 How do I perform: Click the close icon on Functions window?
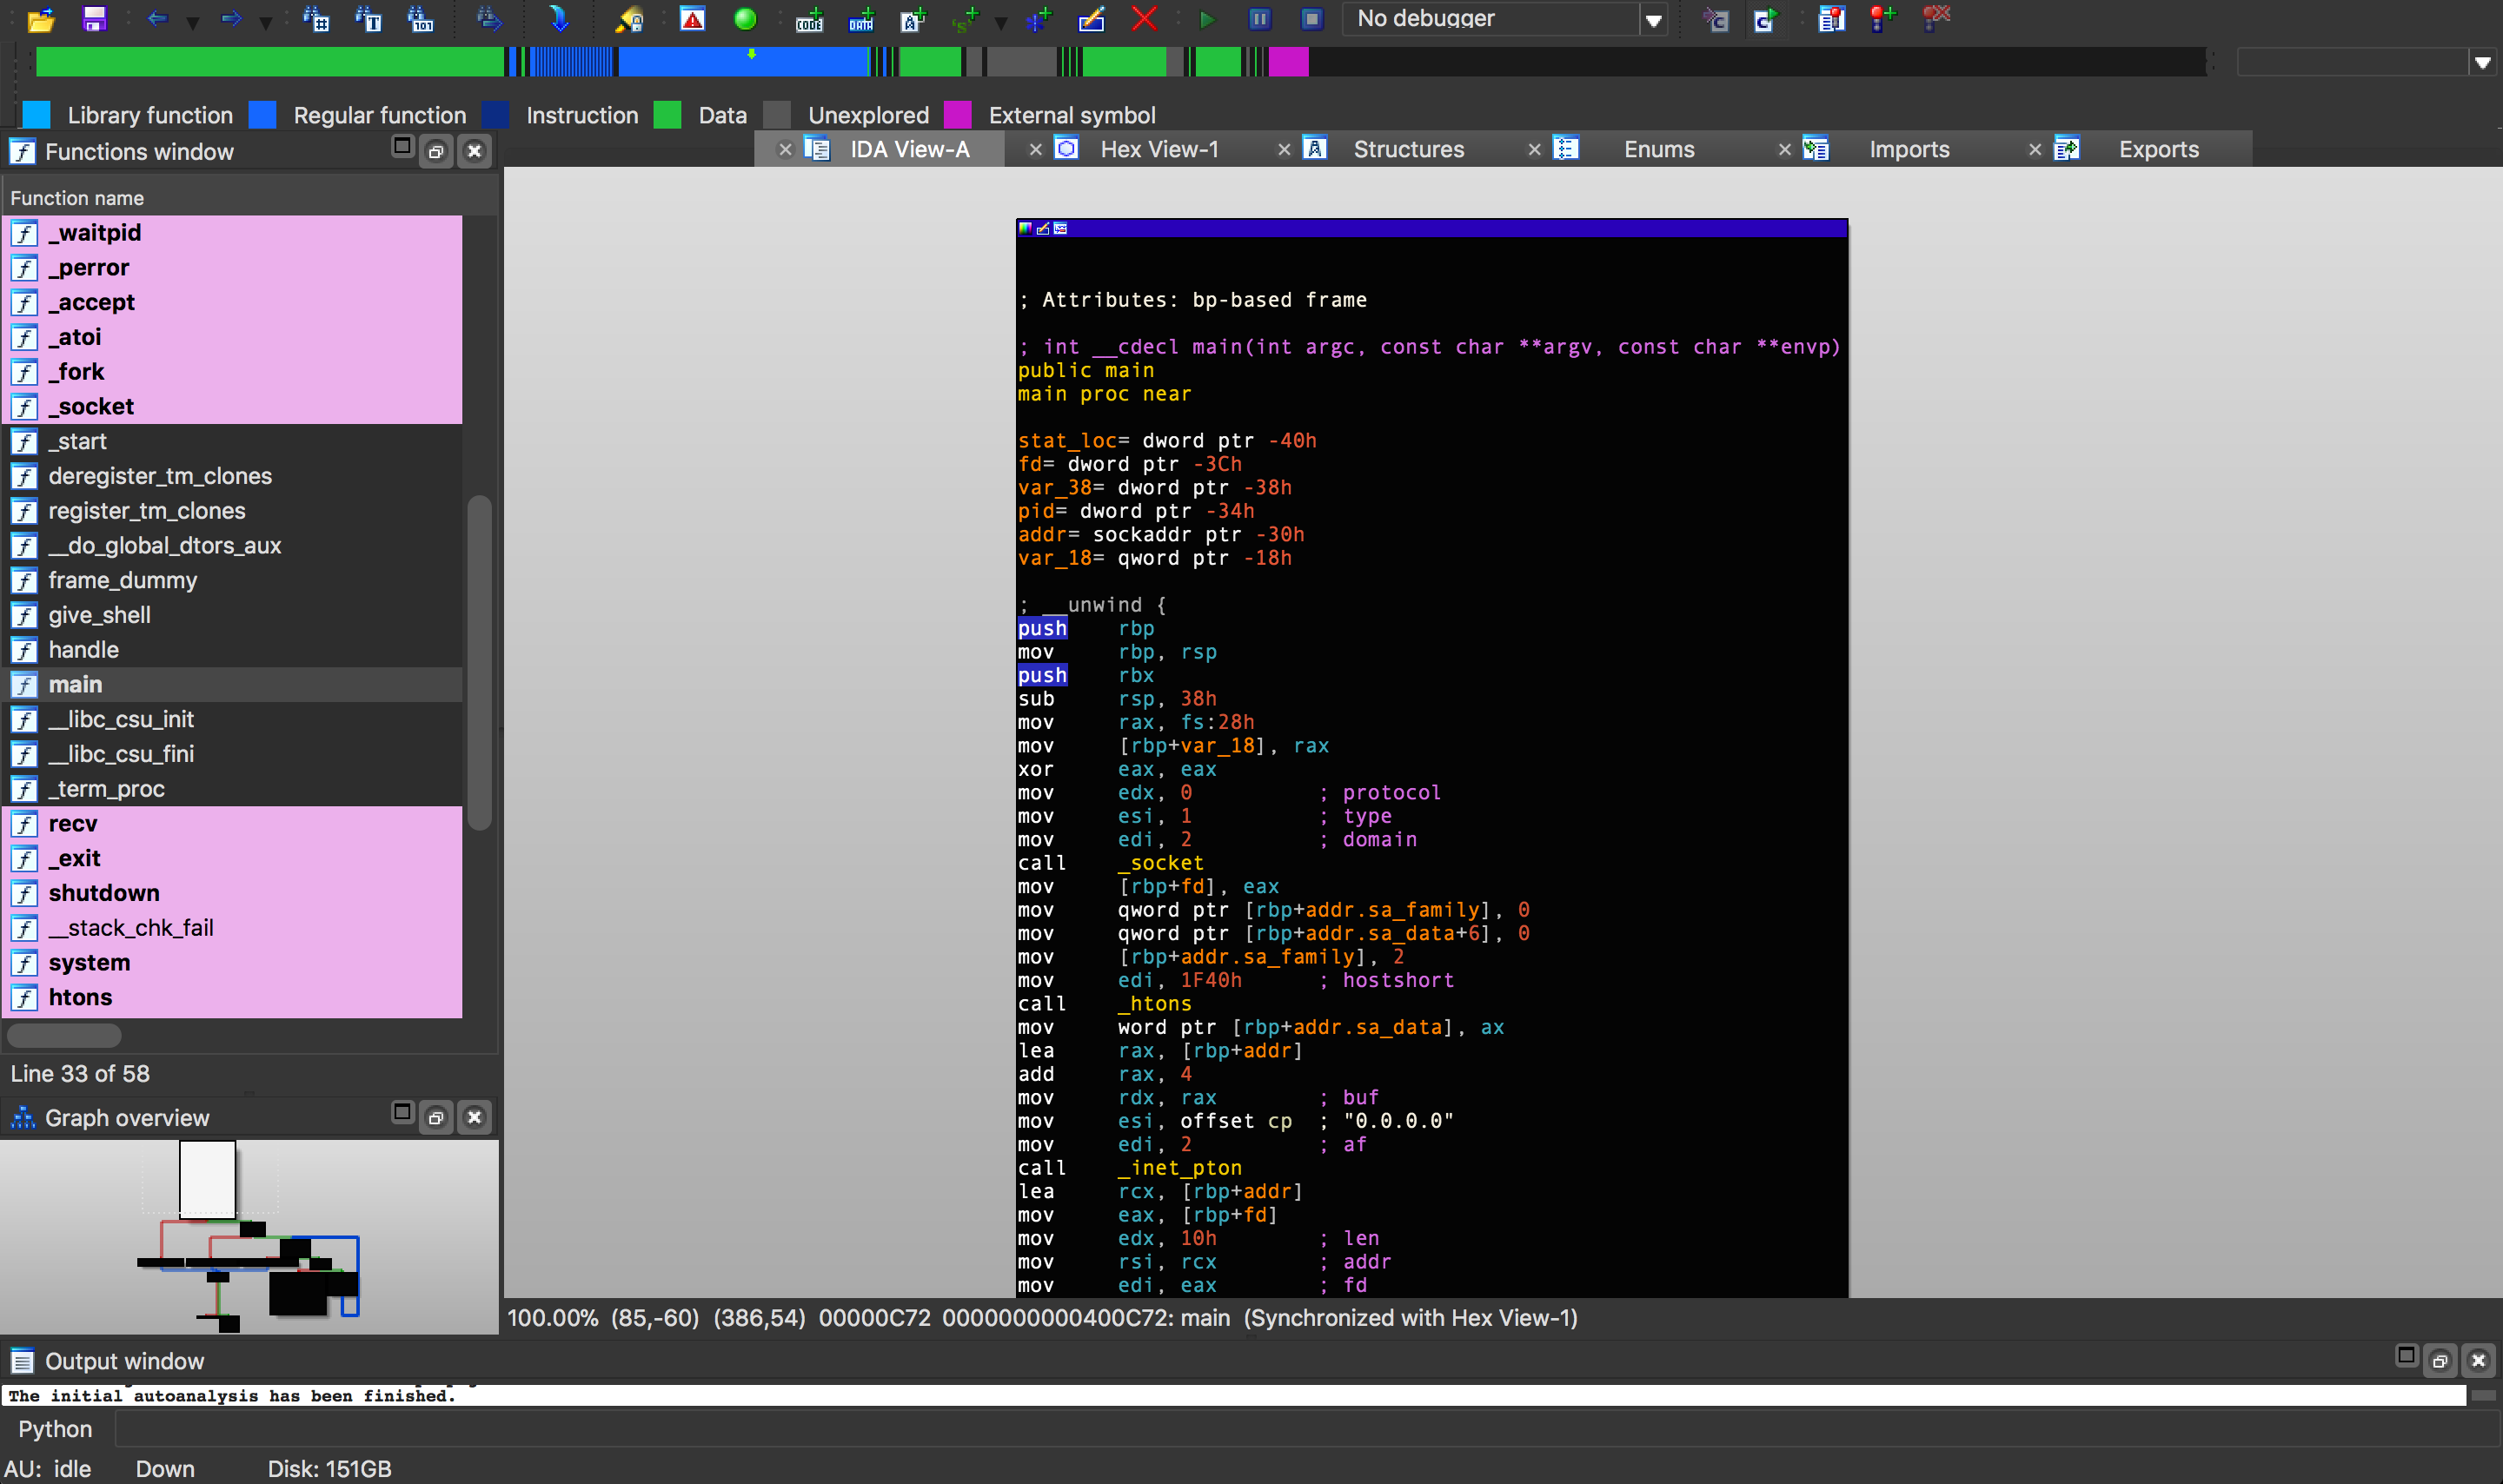[x=474, y=152]
